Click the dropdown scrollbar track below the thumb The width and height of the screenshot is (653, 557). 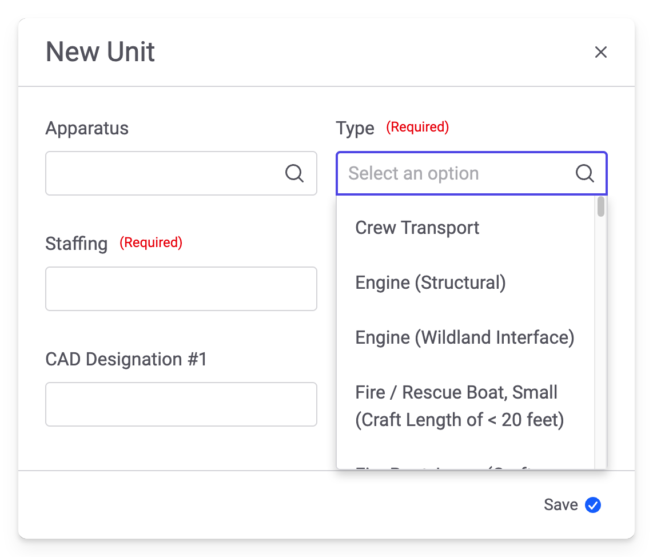tap(601, 343)
